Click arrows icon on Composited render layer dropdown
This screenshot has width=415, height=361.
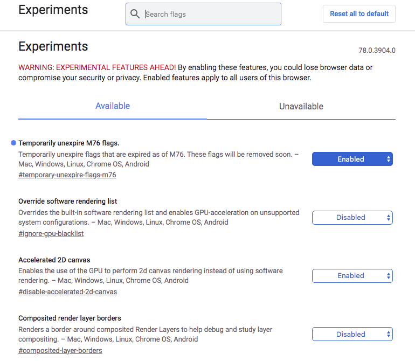[x=388, y=334]
